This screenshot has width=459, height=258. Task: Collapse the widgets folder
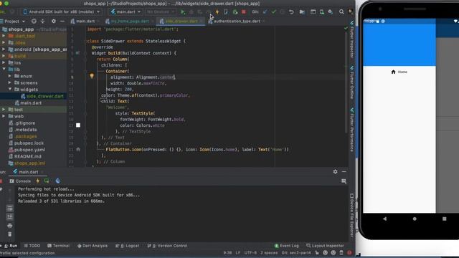9,89
